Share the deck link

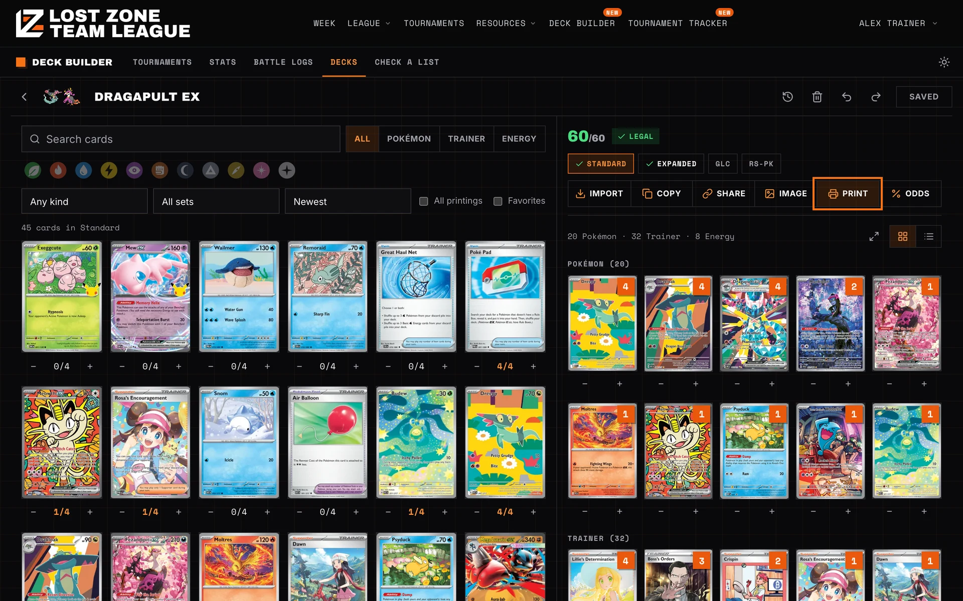[x=724, y=193]
